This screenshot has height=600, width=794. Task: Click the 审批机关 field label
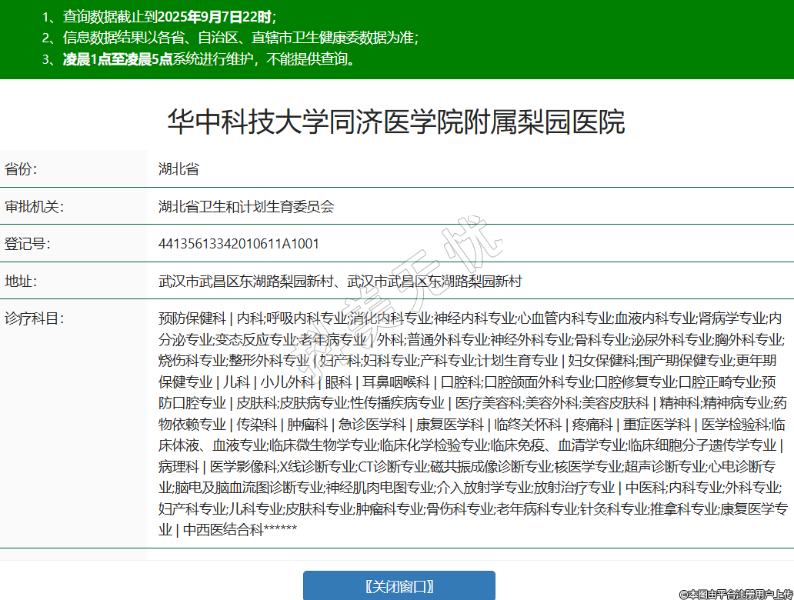pos(34,207)
